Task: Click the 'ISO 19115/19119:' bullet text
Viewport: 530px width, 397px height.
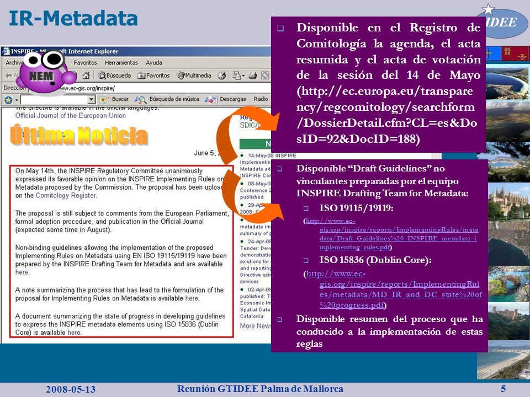Action: [356, 208]
